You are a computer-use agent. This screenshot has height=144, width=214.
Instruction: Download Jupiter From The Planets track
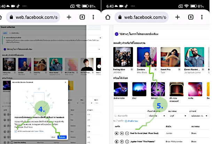pos(117,142)
